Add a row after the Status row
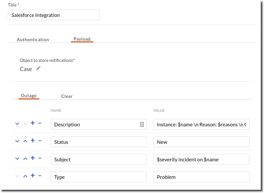 point(33,141)
